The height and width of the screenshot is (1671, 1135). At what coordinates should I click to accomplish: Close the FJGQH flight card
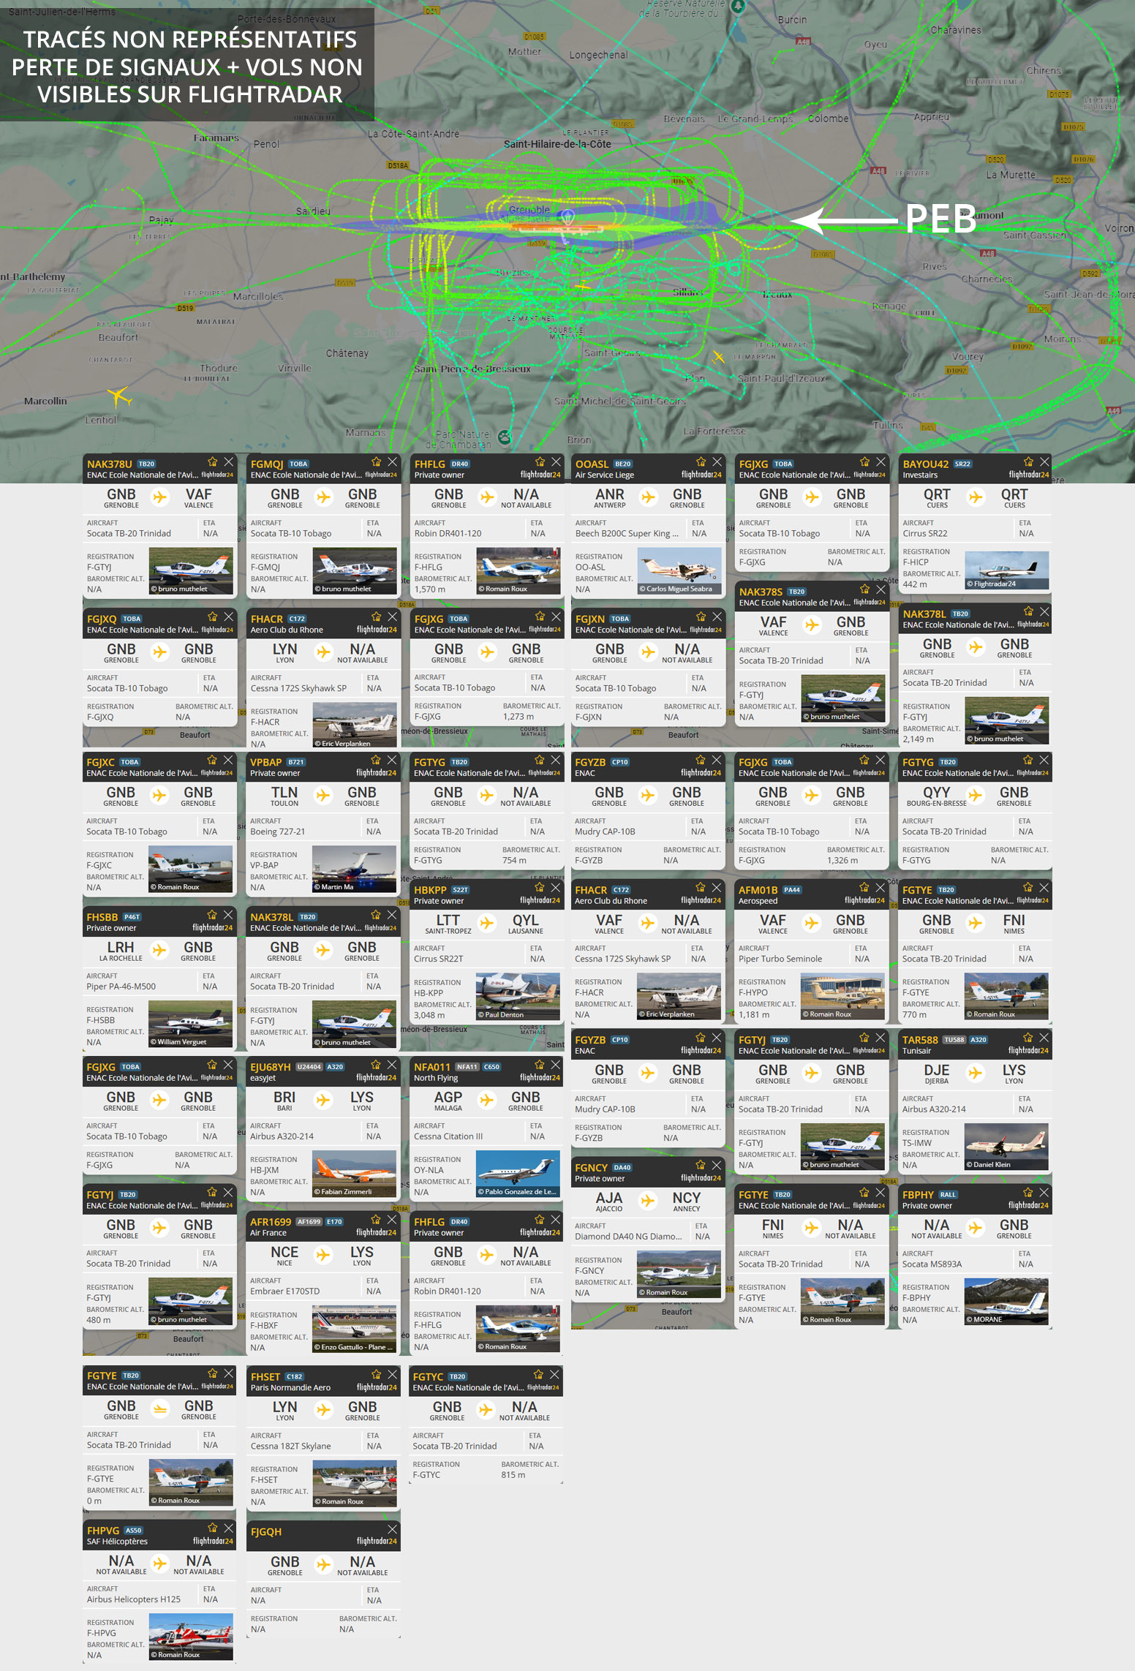coord(393,1529)
